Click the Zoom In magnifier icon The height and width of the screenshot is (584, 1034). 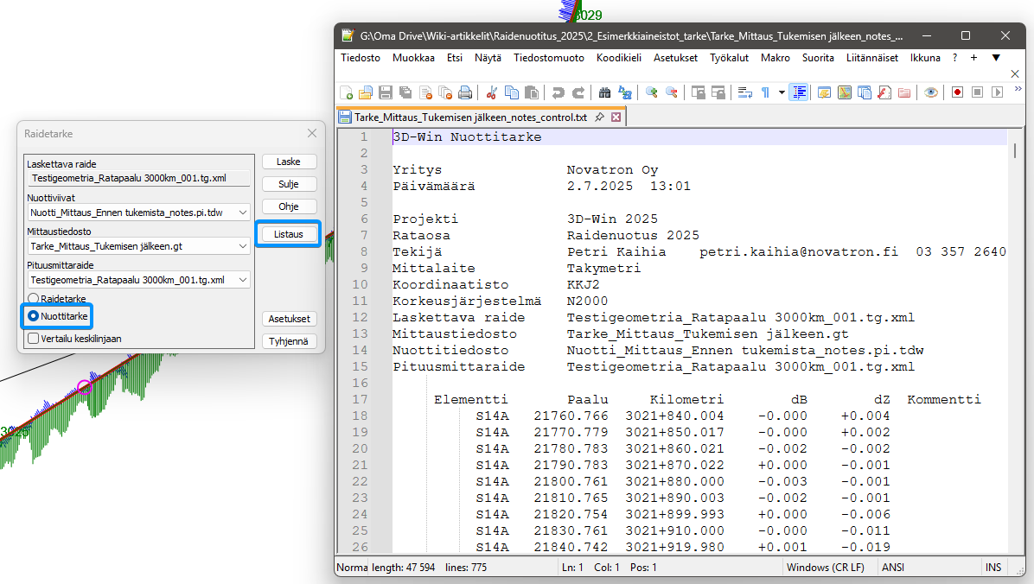pyautogui.click(x=652, y=92)
